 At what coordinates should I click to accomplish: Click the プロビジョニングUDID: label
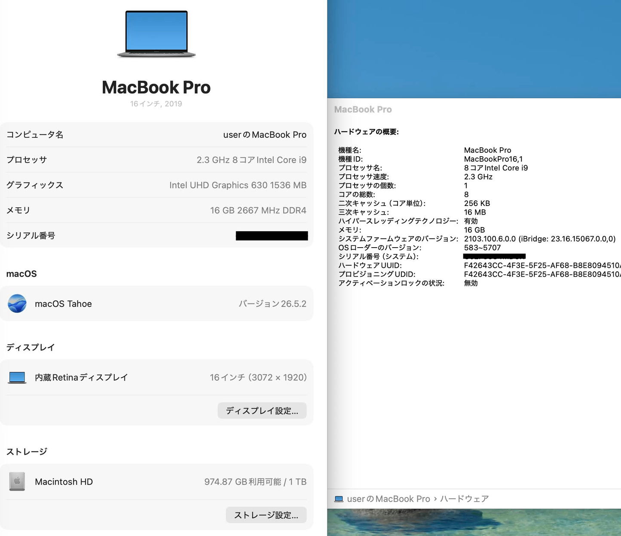[377, 274]
